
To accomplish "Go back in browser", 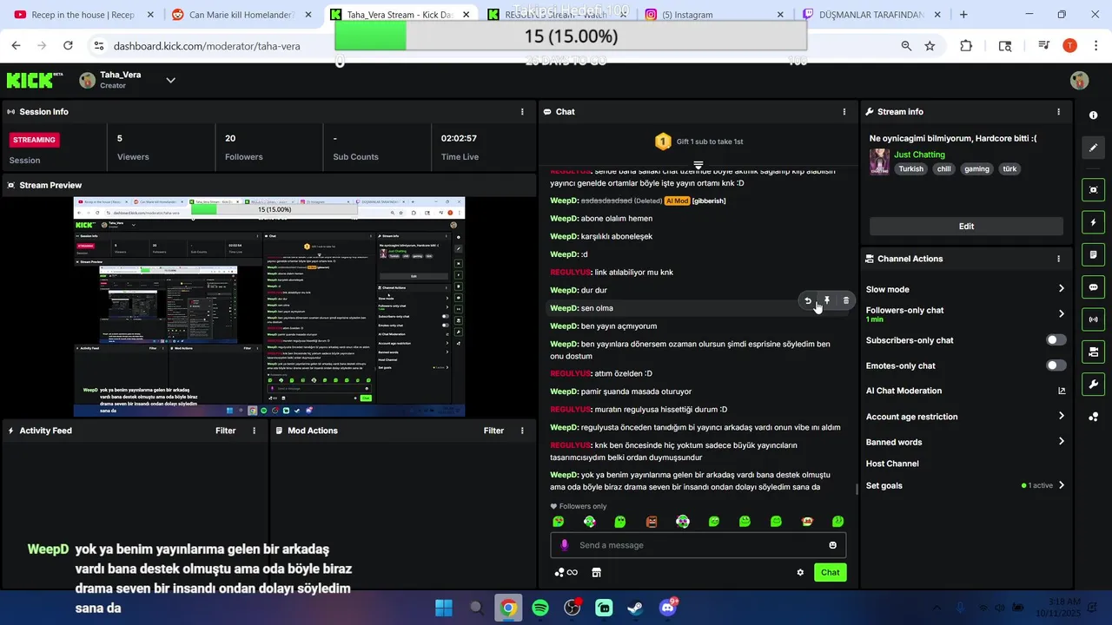I will tap(17, 46).
